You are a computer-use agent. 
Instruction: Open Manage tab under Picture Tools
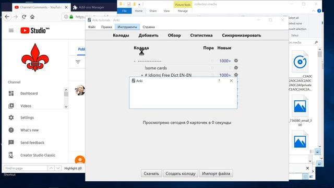183,11
